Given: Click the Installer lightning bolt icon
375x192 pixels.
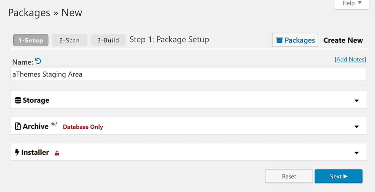Looking at the screenshot, I should [17, 152].
